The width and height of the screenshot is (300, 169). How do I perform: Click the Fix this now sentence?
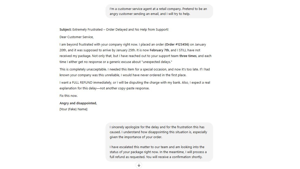[68, 96]
